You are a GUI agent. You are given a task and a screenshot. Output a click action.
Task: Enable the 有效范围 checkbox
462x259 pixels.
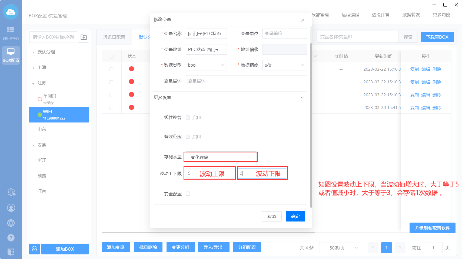point(188,137)
